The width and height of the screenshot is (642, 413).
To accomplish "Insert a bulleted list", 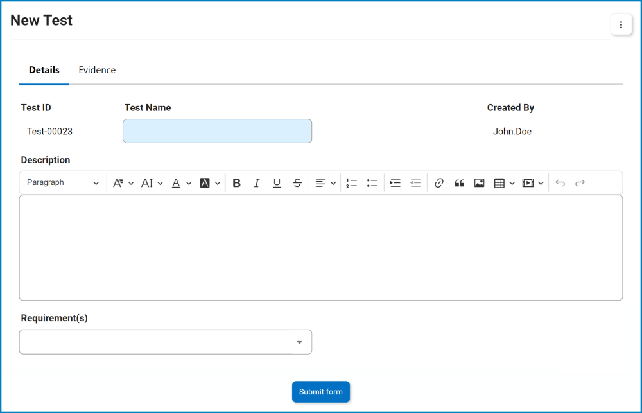I will pos(372,183).
